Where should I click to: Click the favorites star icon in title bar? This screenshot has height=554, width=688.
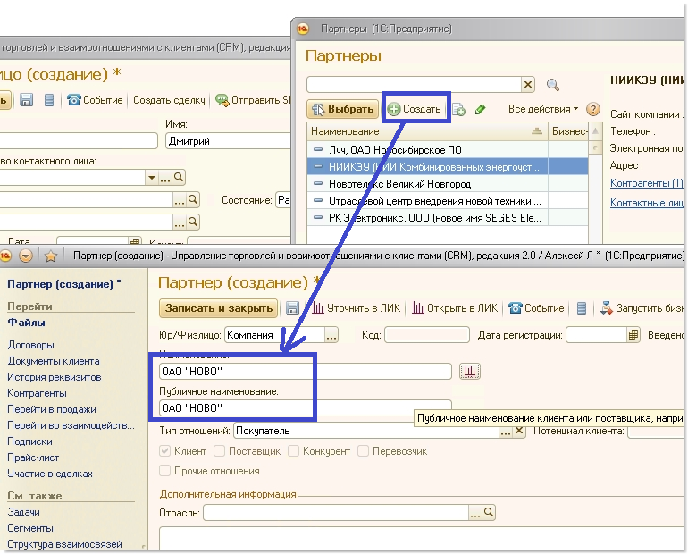click(x=51, y=256)
